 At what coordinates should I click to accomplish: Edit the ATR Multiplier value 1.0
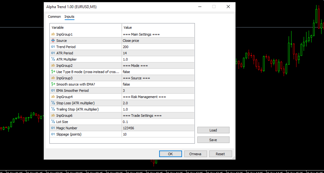coord(158,59)
